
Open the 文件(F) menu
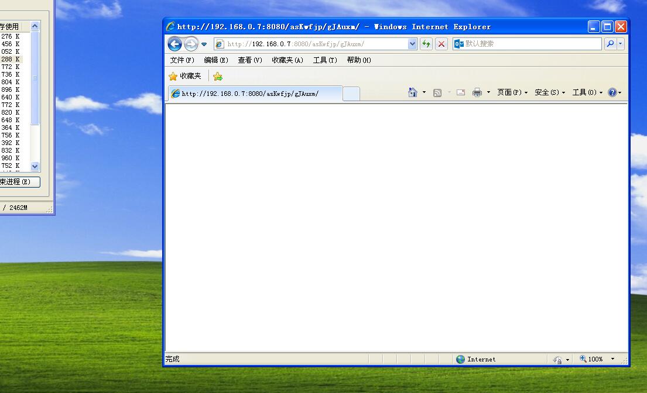click(182, 60)
